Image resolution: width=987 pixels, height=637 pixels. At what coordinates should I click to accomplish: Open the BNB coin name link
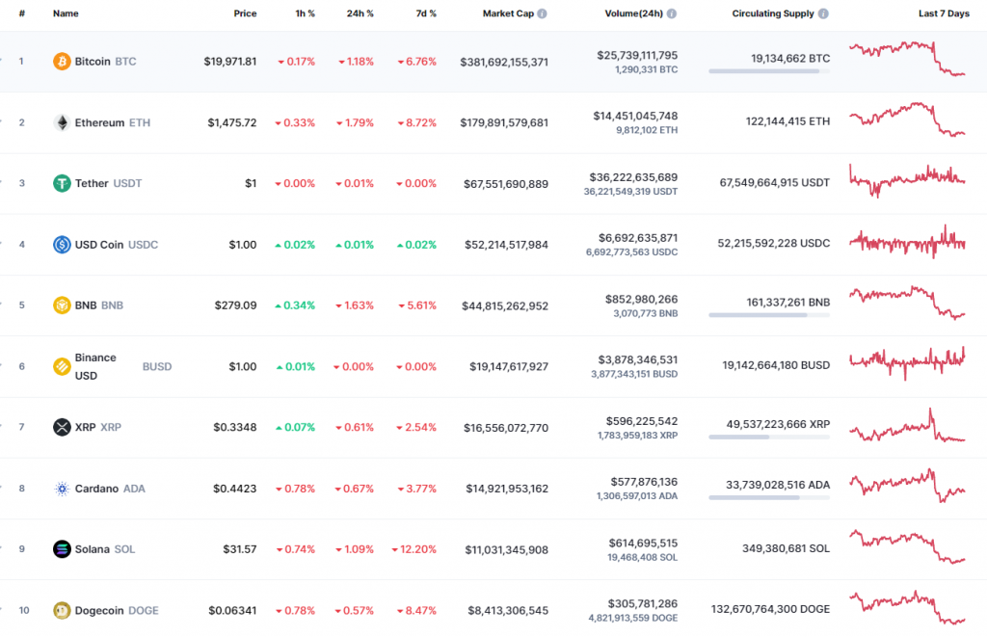click(x=86, y=305)
